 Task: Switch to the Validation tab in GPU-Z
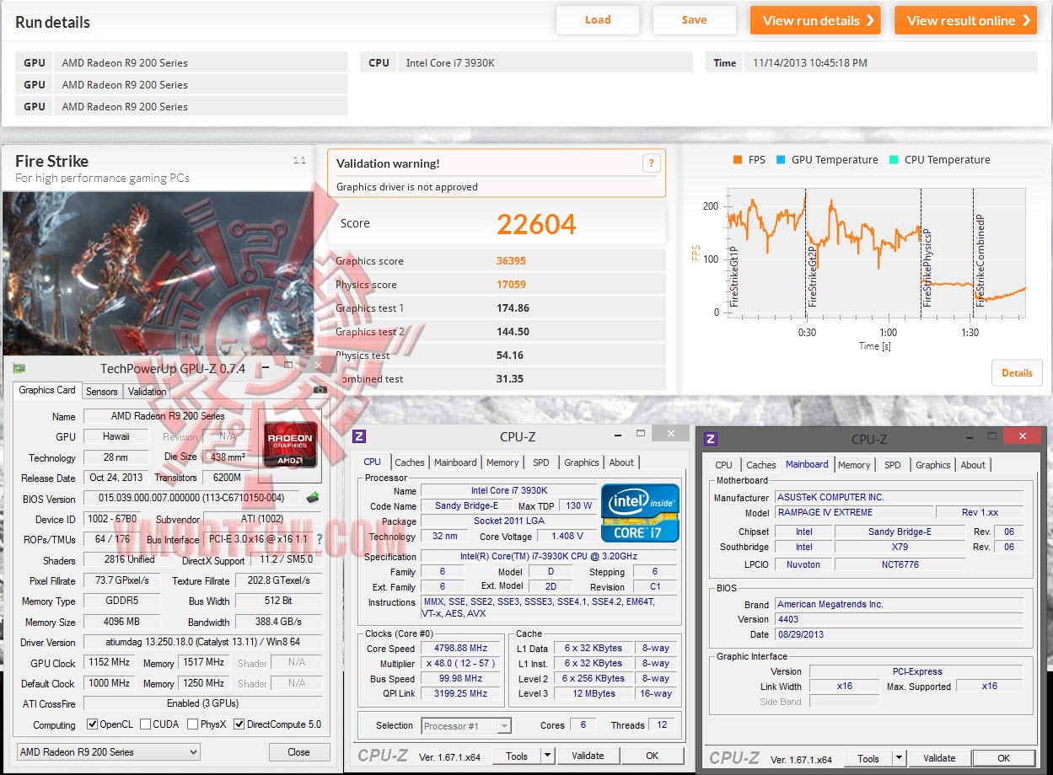point(147,392)
